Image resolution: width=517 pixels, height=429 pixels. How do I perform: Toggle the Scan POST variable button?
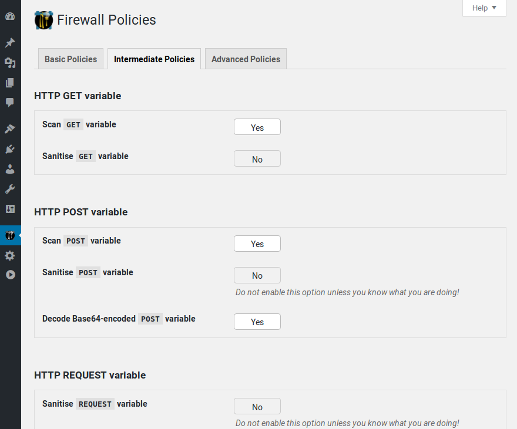[x=257, y=244]
